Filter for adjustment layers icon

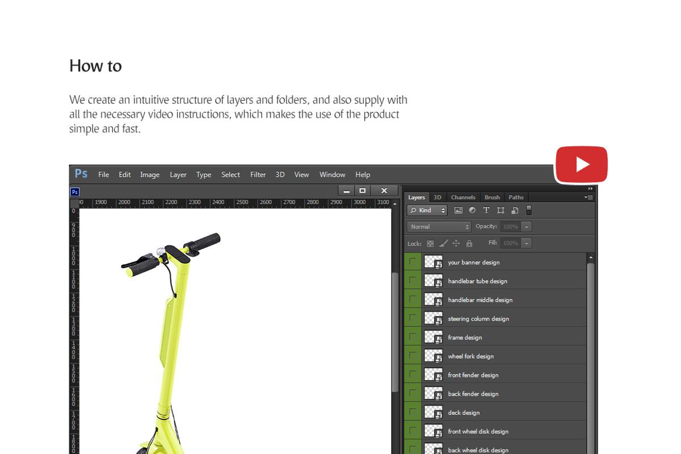472,210
